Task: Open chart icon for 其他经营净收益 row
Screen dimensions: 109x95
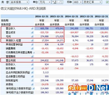Action: [32, 45]
